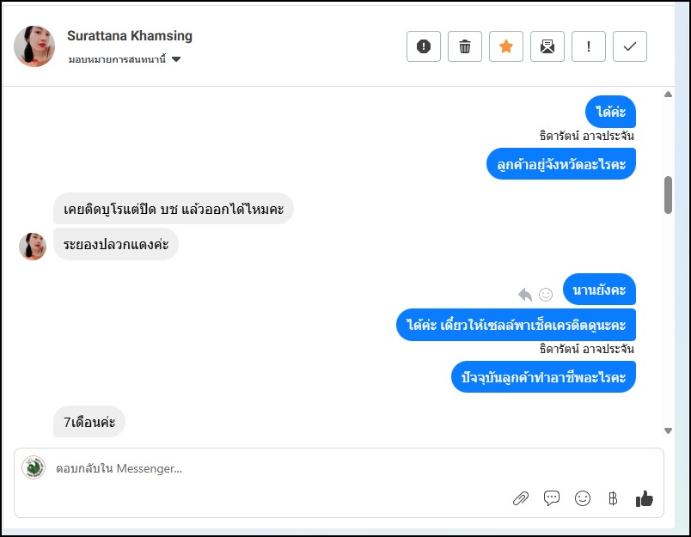Toggle the orange follow-up star

click(x=506, y=47)
